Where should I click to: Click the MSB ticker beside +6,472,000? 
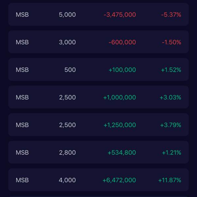coord(22,180)
